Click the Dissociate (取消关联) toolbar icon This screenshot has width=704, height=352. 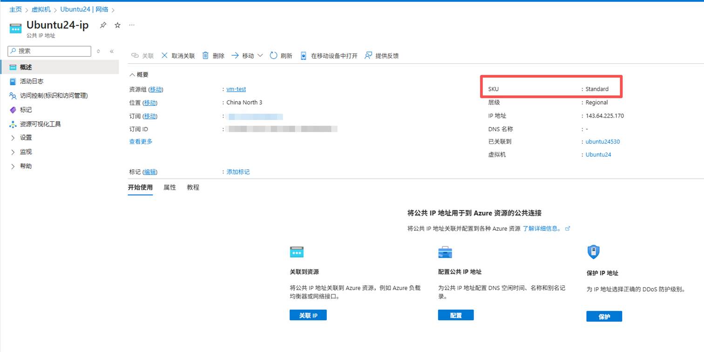[x=164, y=56]
